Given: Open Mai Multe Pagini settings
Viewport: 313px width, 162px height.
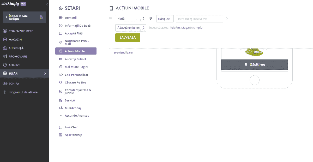Looking at the screenshot, I should coord(76,67).
